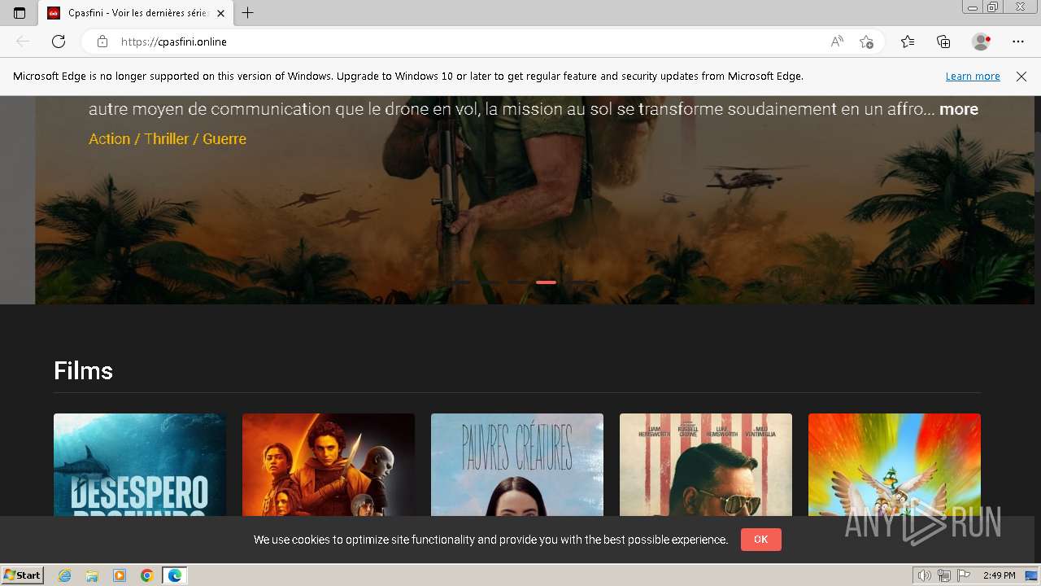Open the tab actions menu icon
This screenshot has width=1041, height=586.
pyautogui.click(x=20, y=13)
